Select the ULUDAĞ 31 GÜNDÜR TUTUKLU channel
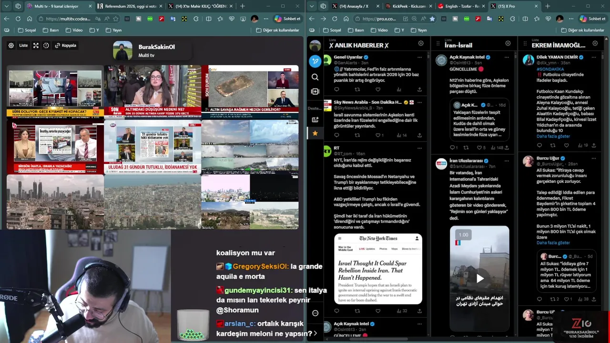The width and height of the screenshot is (610, 343). click(152, 147)
